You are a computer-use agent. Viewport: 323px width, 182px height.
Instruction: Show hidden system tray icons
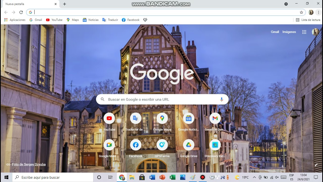tap(254, 177)
